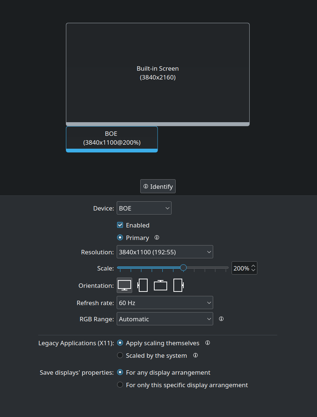Viewport: 317px width, 417px height.
Task: Click the Scale slider handle
Action: pos(183,268)
